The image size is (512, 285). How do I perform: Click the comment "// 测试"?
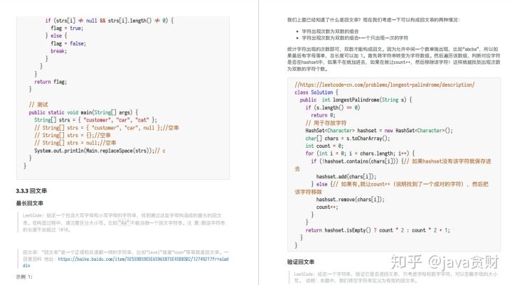click(x=38, y=104)
